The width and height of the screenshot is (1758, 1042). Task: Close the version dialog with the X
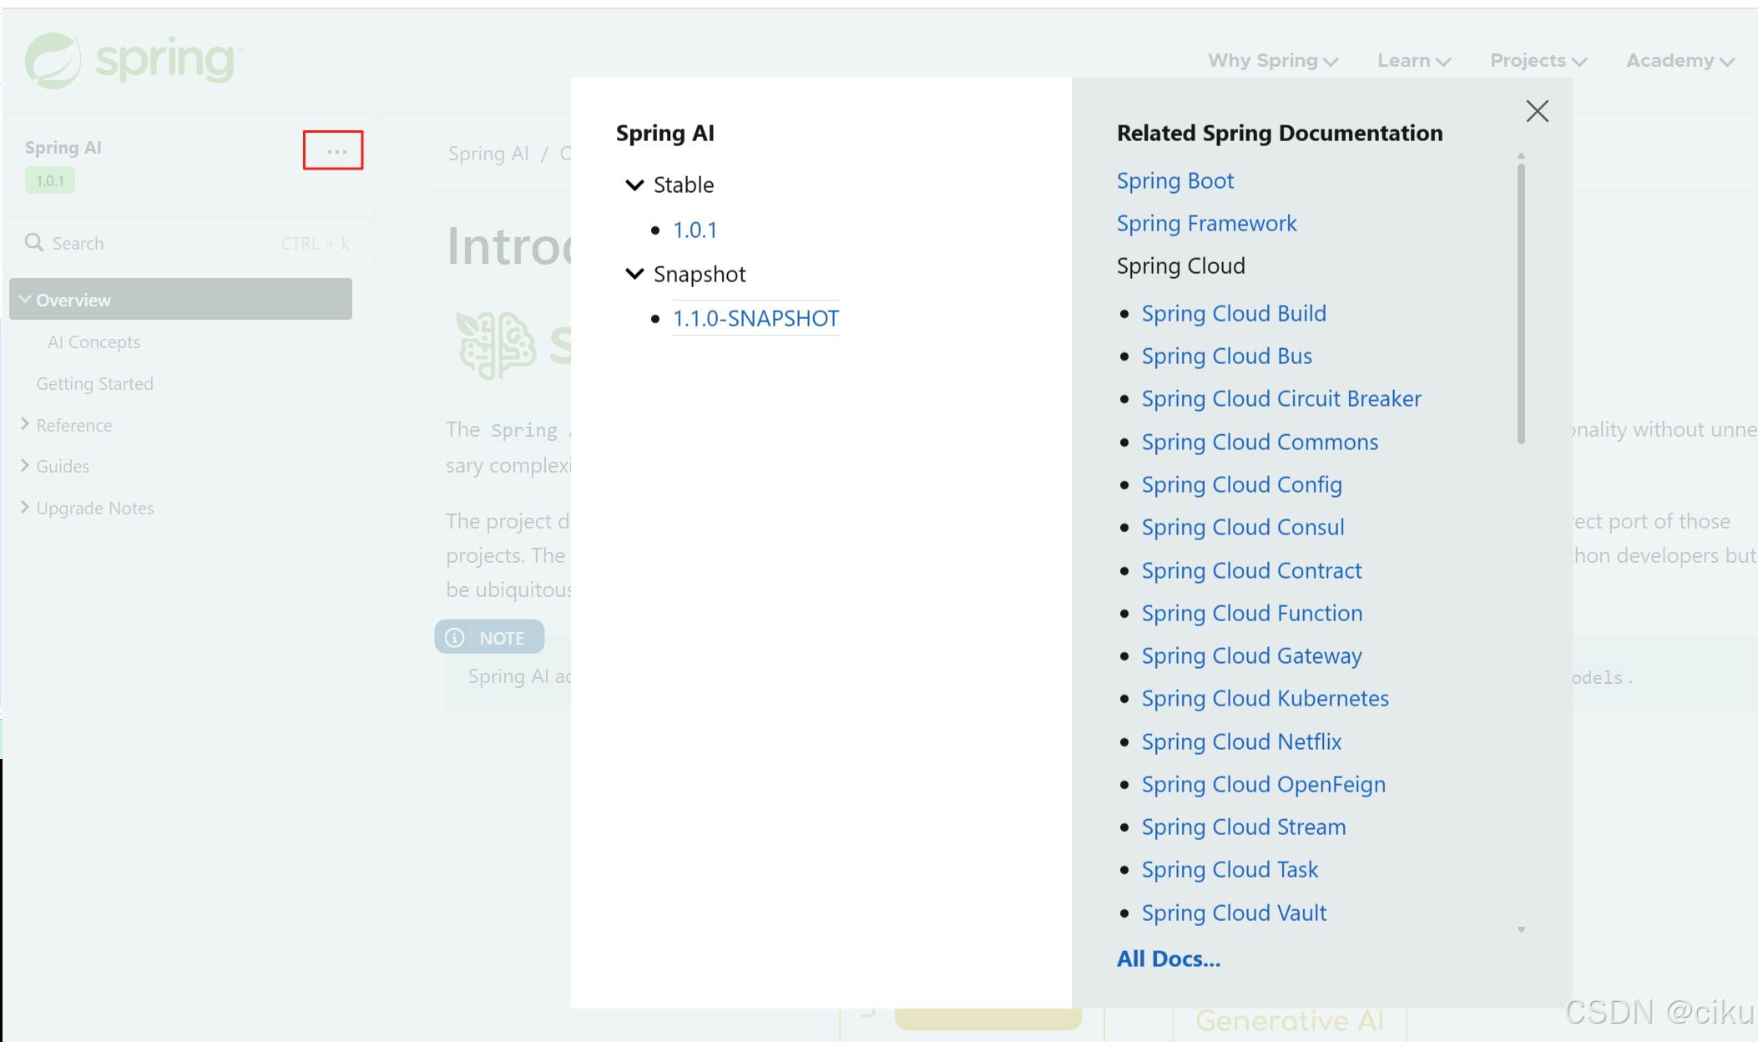click(x=1537, y=111)
